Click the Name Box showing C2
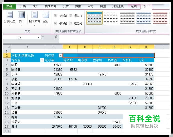This screenshot has height=137, width=173. (x=20, y=37)
